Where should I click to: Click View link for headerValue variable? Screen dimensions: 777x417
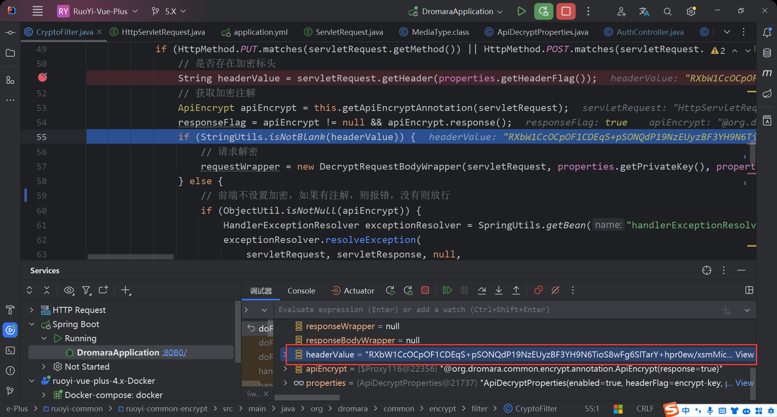[x=744, y=355]
